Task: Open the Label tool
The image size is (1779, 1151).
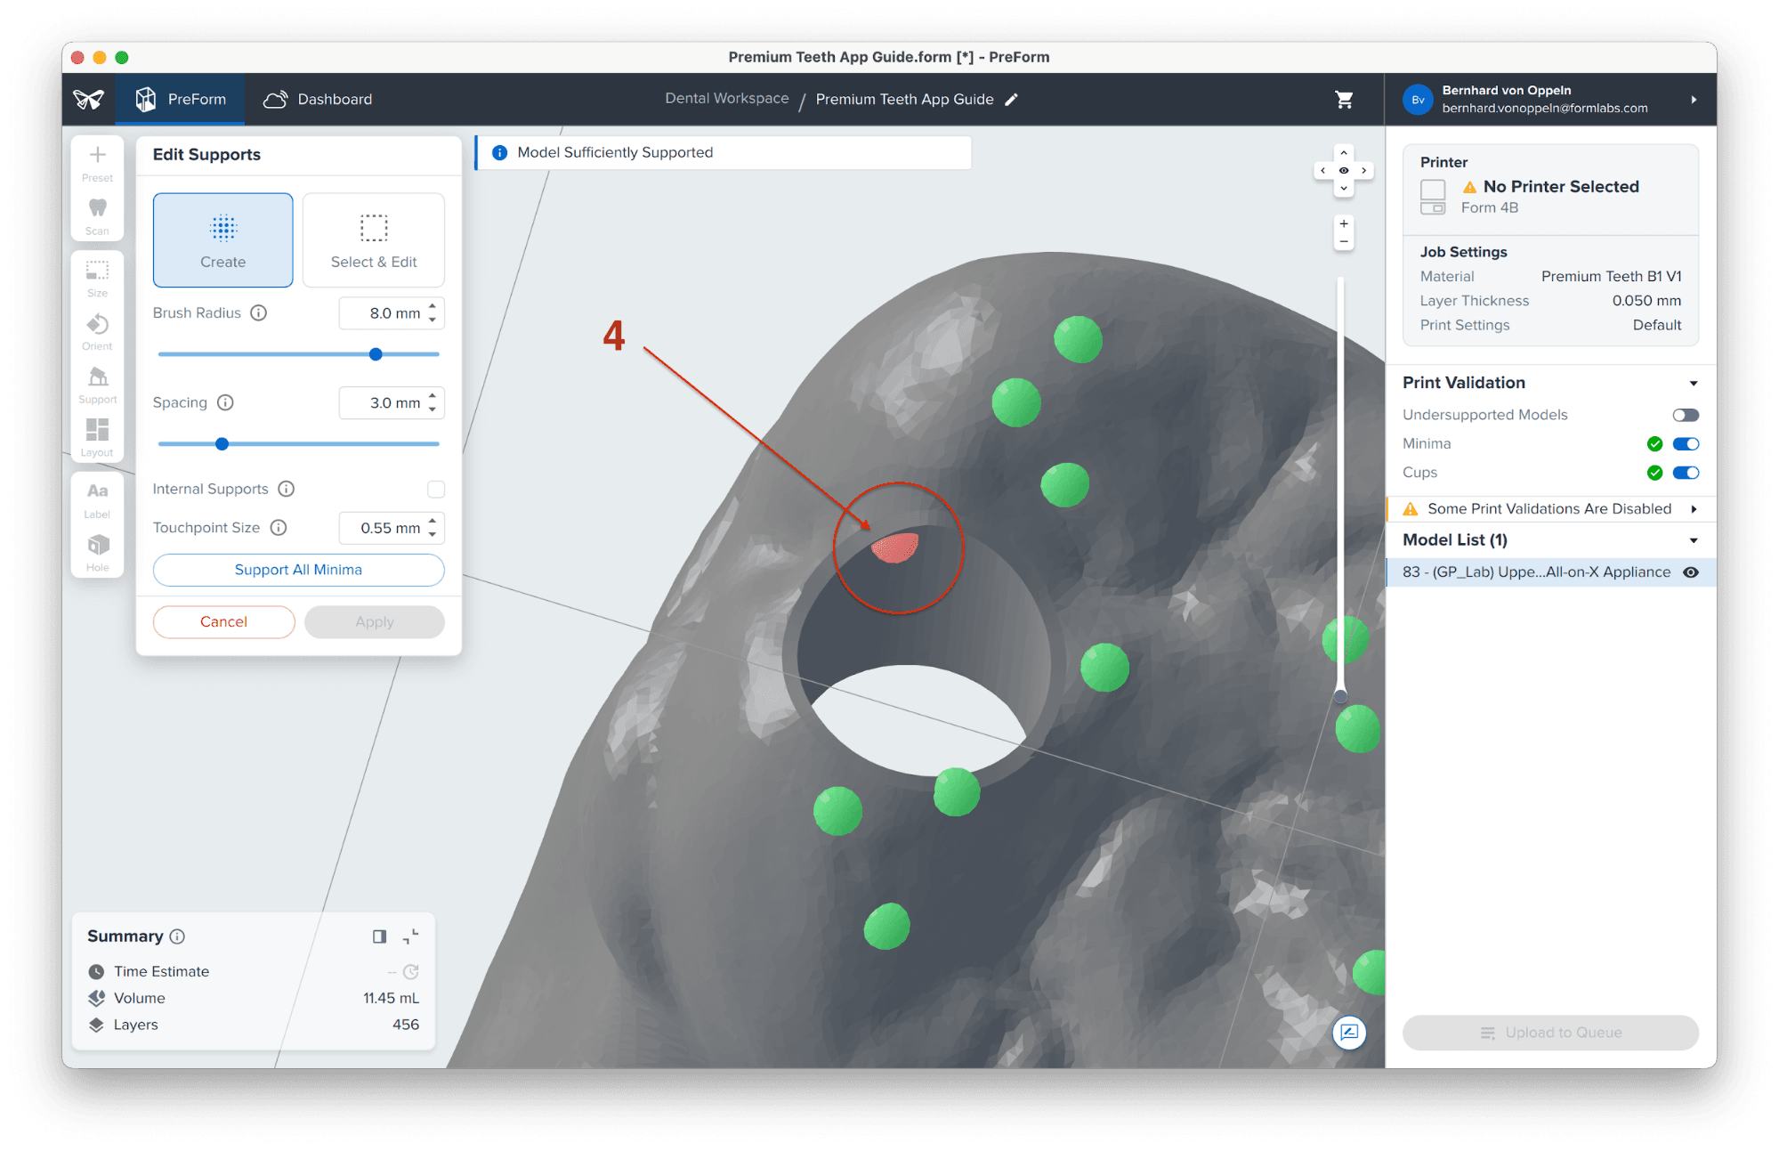Action: click(x=97, y=498)
